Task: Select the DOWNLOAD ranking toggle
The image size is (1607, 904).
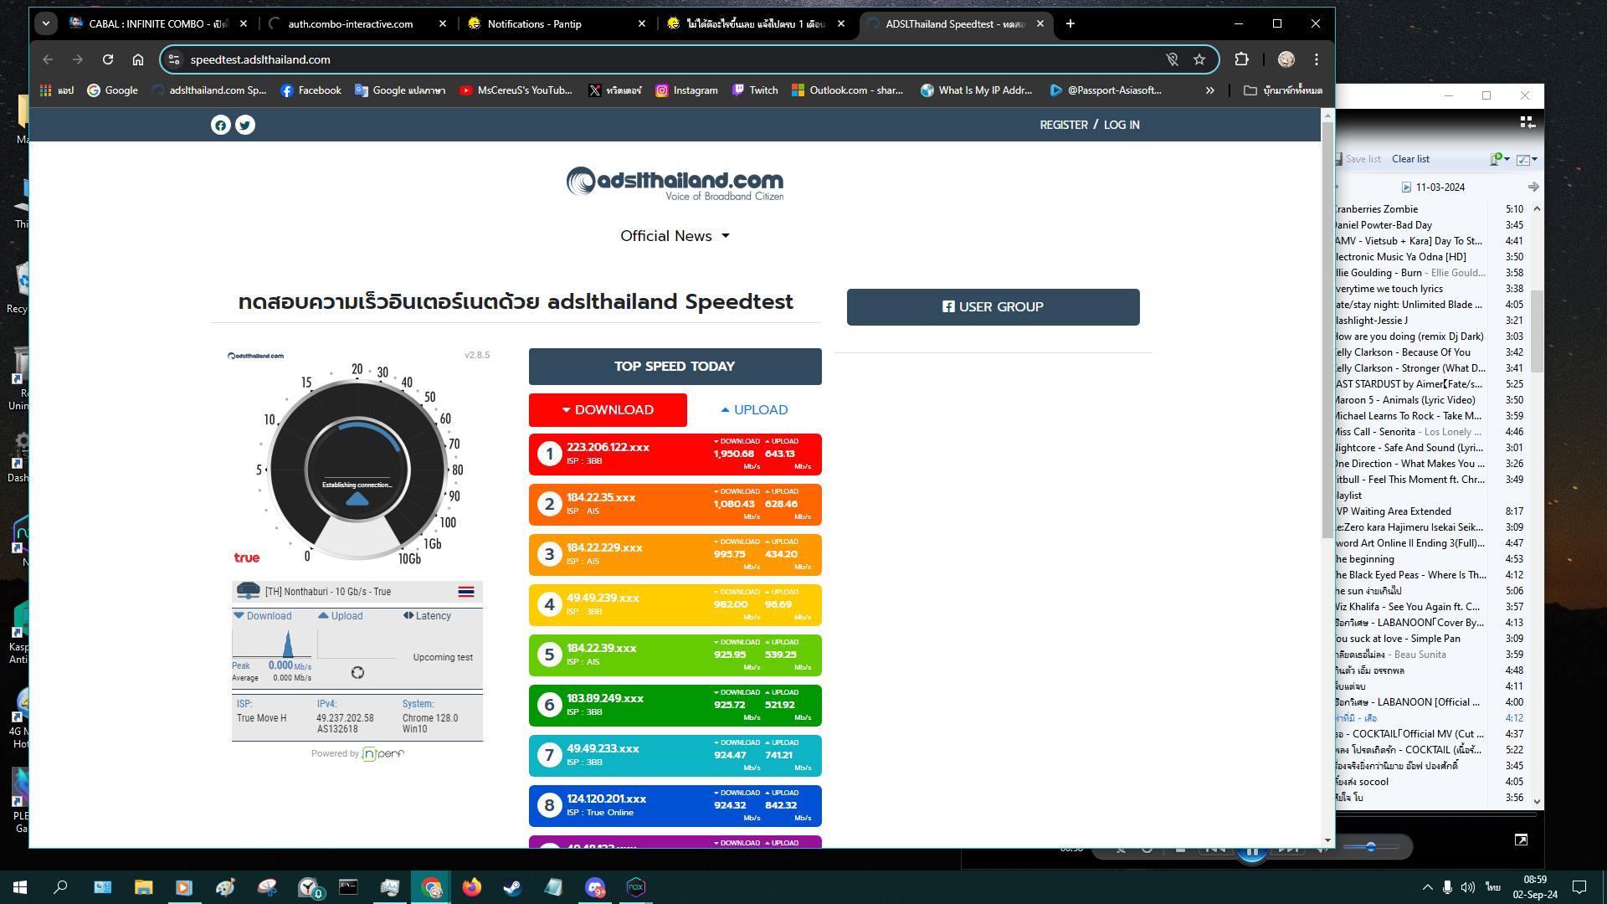Action: (608, 410)
